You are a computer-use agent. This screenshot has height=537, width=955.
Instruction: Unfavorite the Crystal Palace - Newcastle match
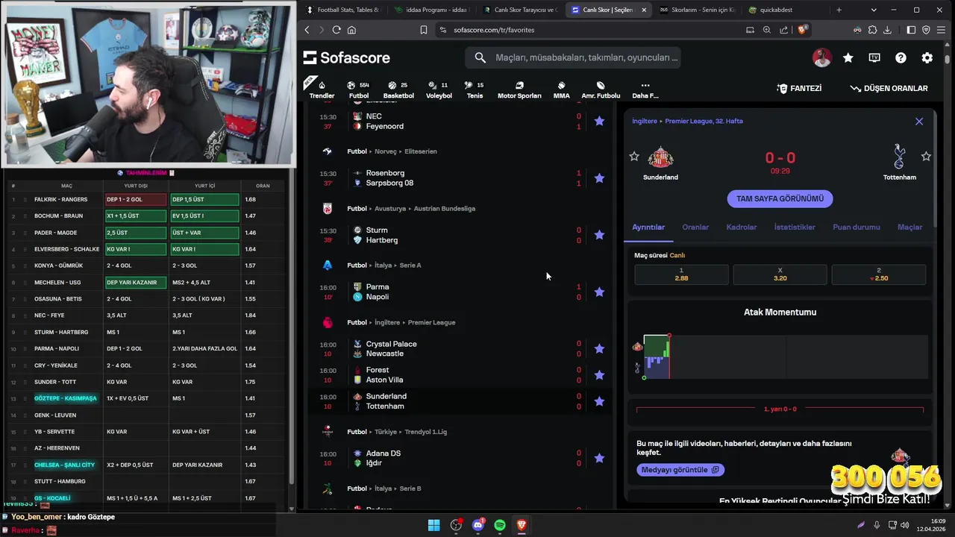(599, 348)
